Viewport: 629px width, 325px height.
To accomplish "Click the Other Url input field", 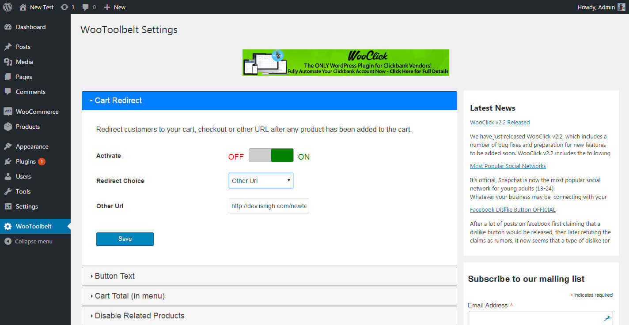I will point(269,206).
